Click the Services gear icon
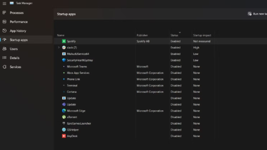The image size is (267, 150). [4, 67]
